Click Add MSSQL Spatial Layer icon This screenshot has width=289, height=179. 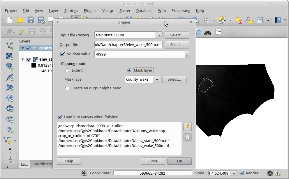(x=10, y=88)
